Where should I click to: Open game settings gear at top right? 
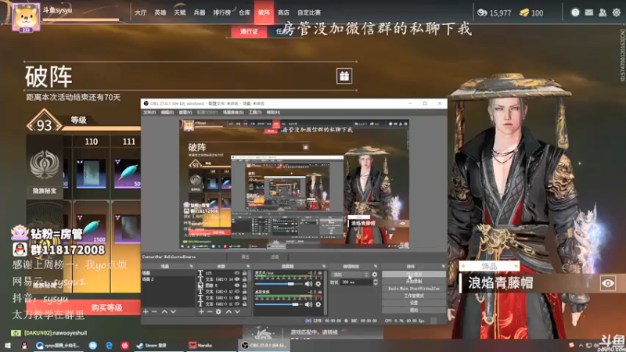617,13
